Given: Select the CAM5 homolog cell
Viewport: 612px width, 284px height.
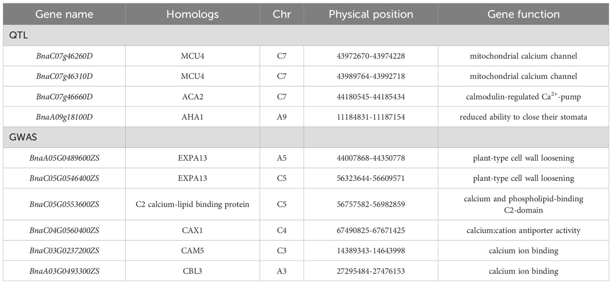Looking at the screenshot, I should tap(192, 251).
